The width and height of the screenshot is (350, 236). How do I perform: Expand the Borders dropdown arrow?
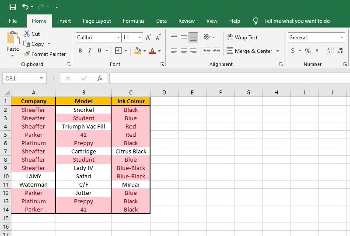[x=126, y=51]
